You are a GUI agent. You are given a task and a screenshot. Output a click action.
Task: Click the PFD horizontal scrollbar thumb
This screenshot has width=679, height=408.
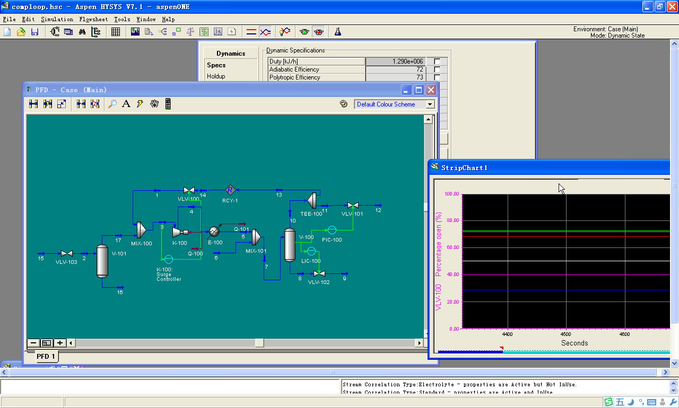pyautogui.click(x=259, y=343)
